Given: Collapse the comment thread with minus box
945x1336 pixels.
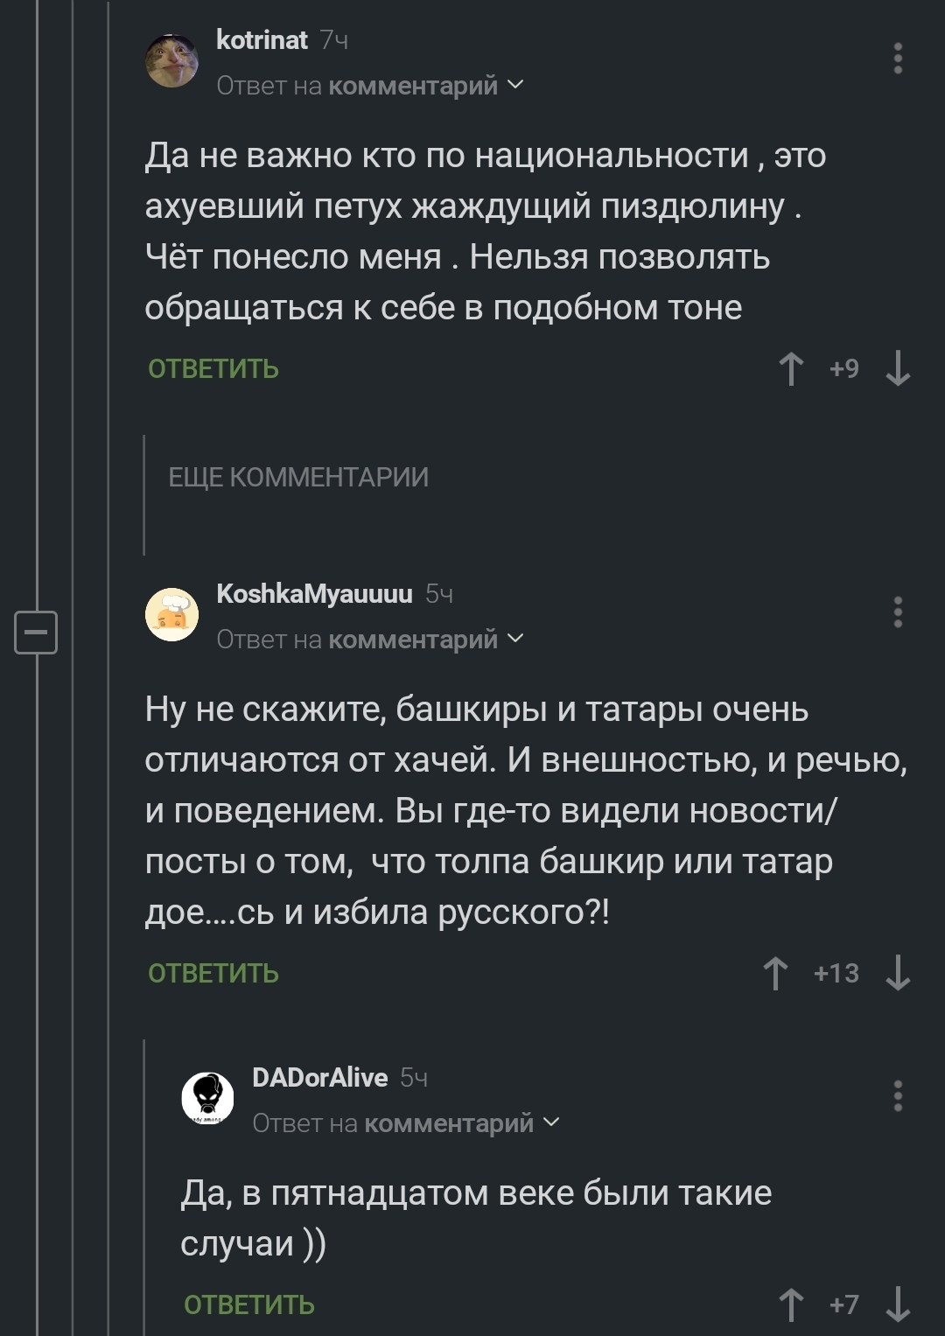Looking at the screenshot, I should pos(36,632).
